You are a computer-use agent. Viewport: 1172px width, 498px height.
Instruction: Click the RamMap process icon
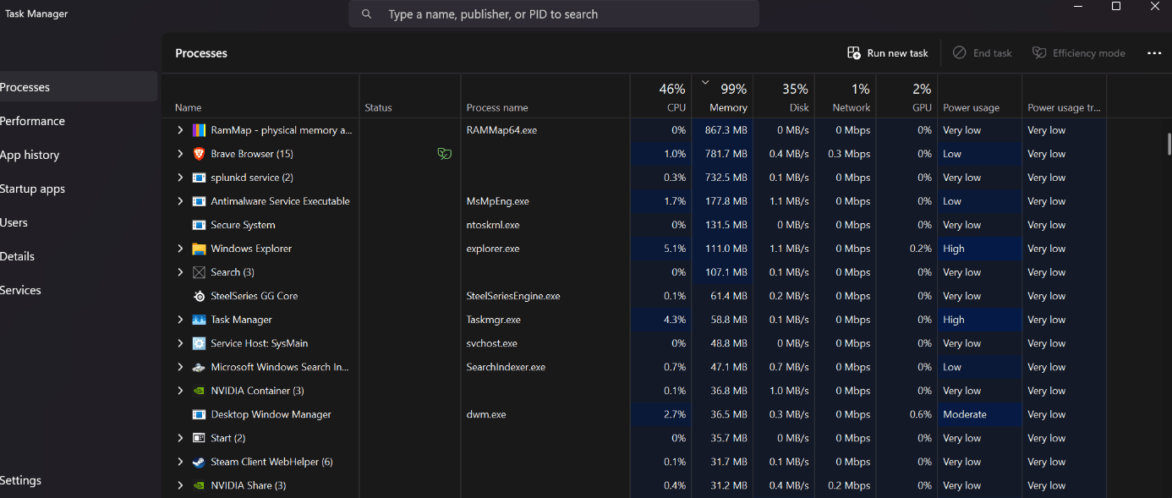[199, 130]
